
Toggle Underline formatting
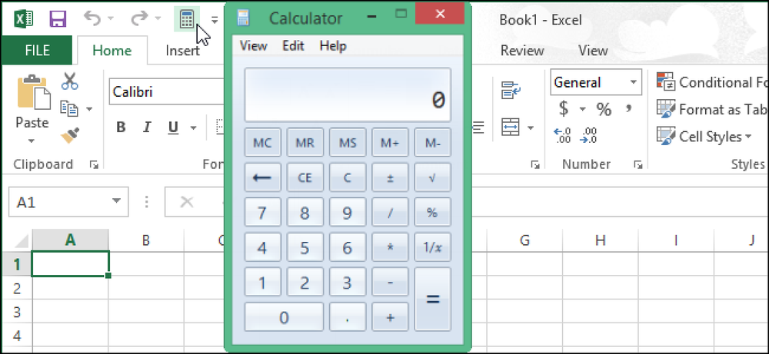(173, 127)
